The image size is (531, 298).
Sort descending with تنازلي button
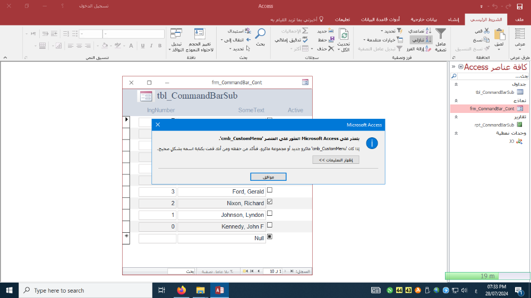[421, 40]
